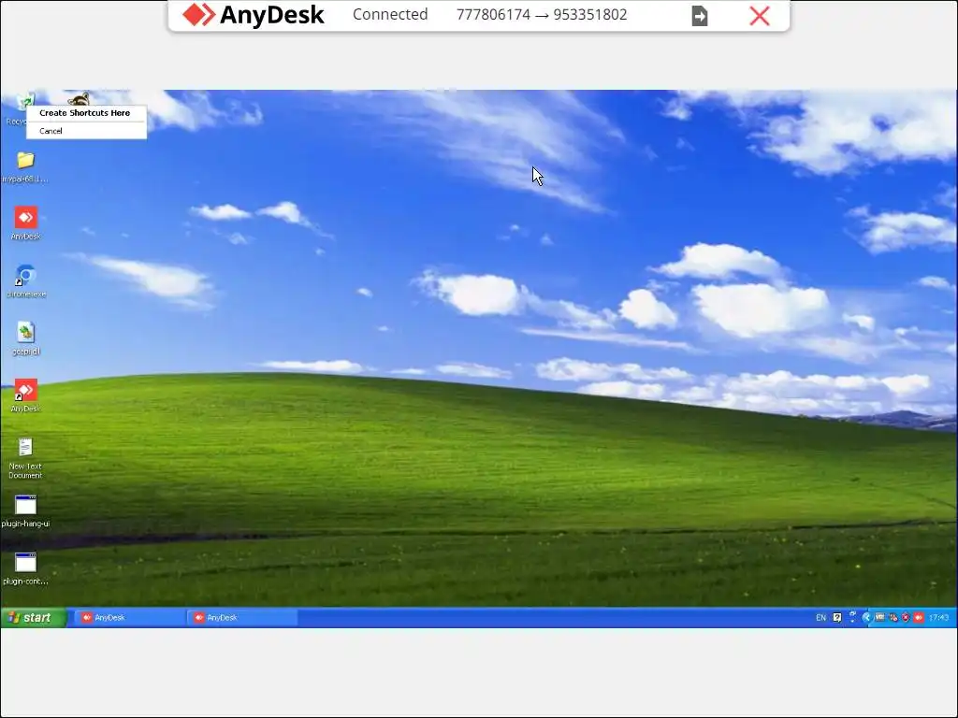The width and height of the screenshot is (958, 718).
Task: Click the AnyDesk logo in top bar
Action: pyautogui.click(x=254, y=15)
